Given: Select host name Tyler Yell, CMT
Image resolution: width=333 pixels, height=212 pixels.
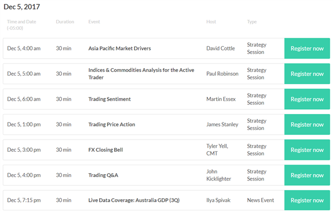Looking at the screenshot, I should 217,150.
